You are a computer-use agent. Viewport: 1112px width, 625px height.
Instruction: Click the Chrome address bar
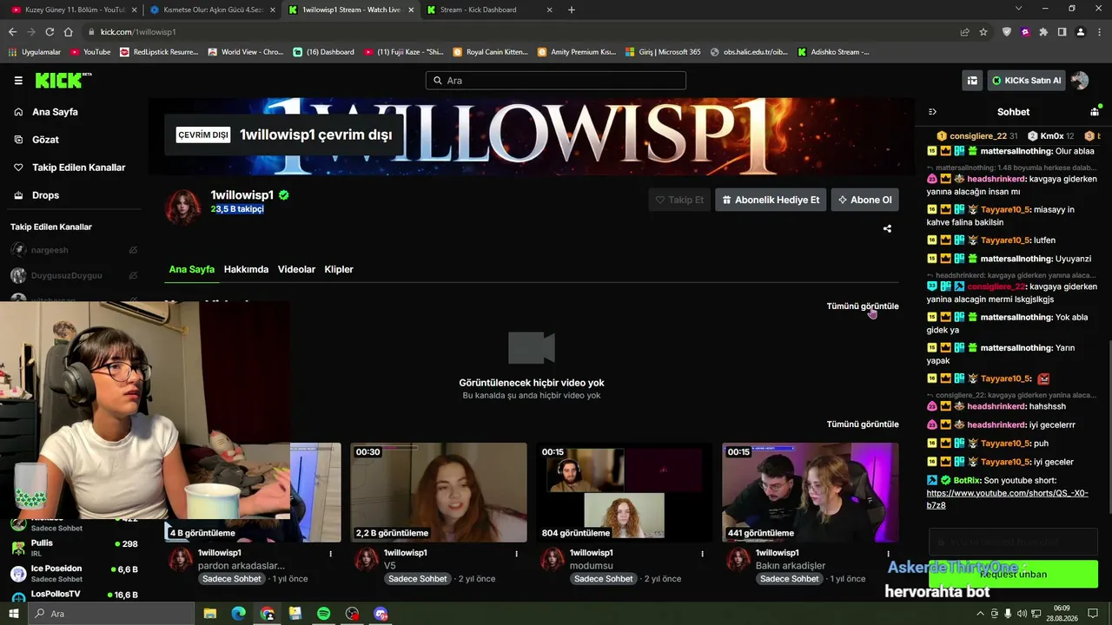pos(521,32)
